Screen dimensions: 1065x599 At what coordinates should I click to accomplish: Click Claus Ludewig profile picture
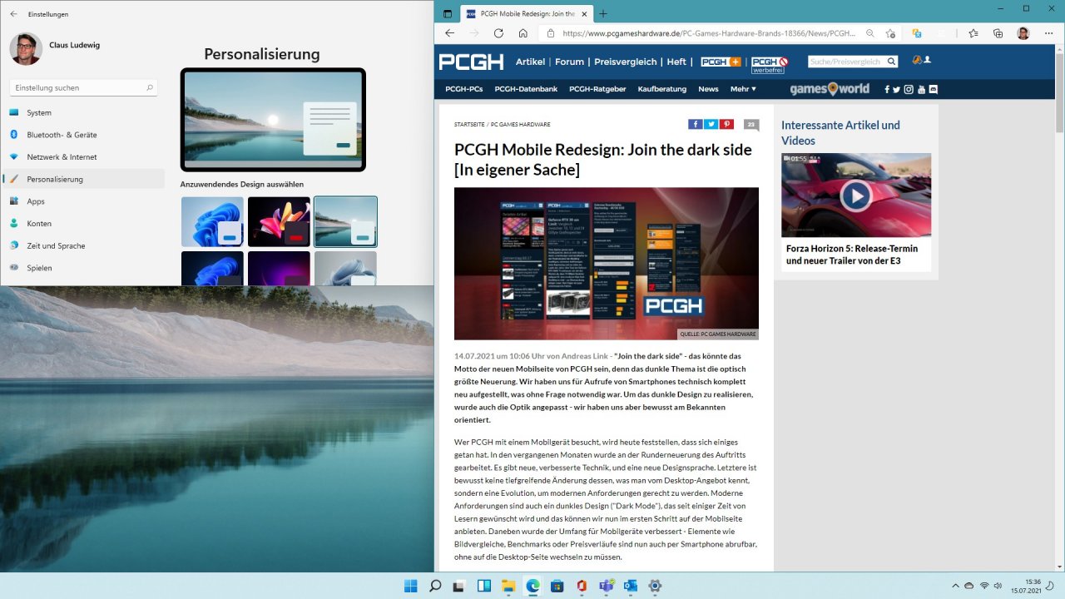[x=26, y=49]
